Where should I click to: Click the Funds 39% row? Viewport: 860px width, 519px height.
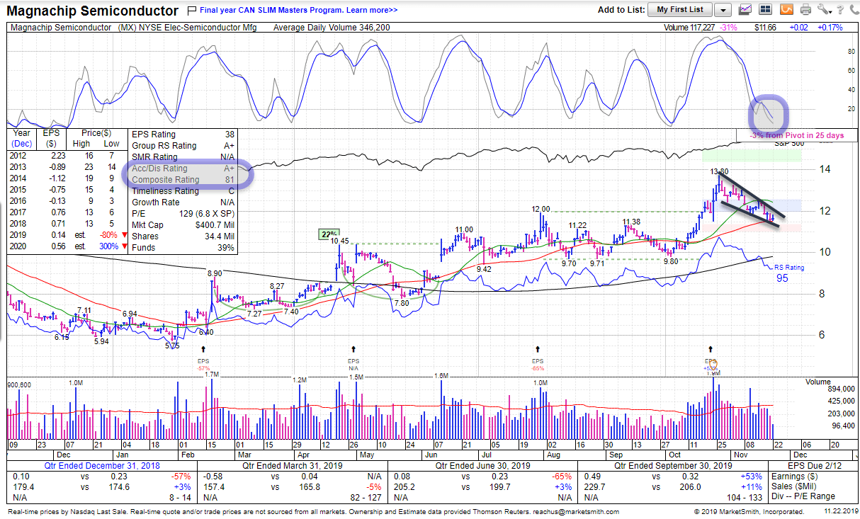click(x=183, y=248)
